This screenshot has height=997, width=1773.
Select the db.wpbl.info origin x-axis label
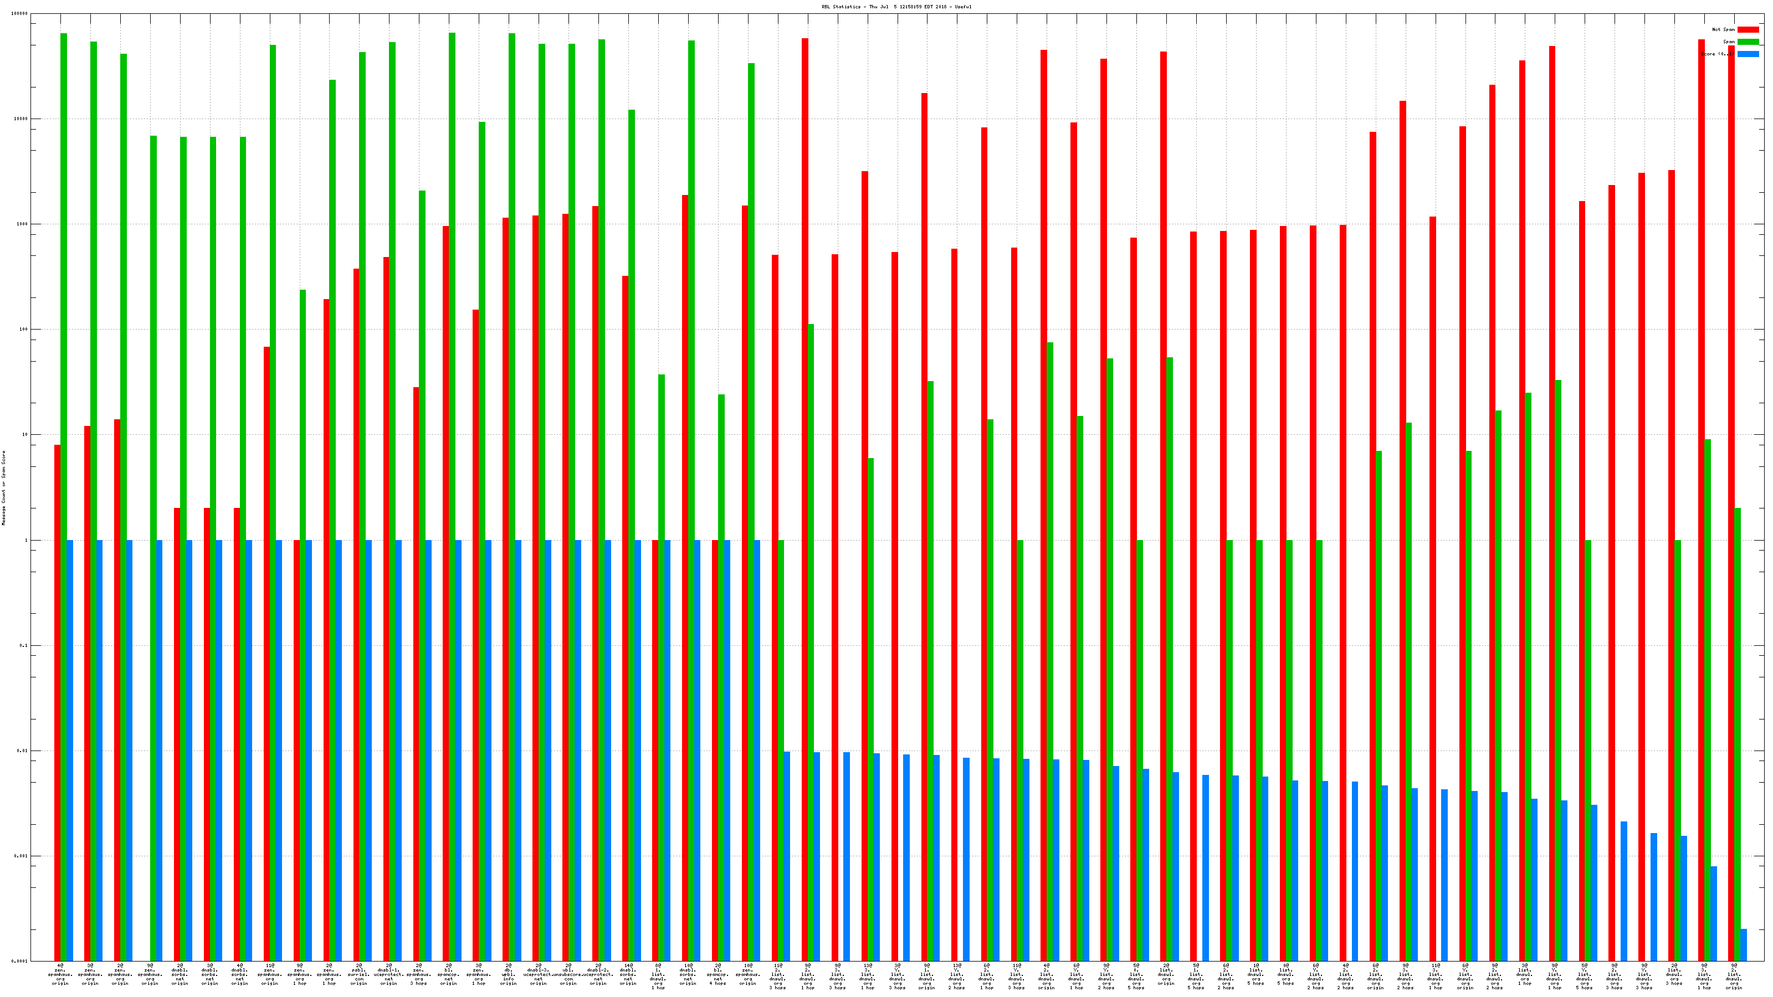(x=508, y=974)
